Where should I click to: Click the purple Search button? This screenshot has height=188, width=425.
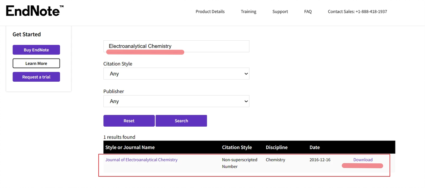pos(181,121)
